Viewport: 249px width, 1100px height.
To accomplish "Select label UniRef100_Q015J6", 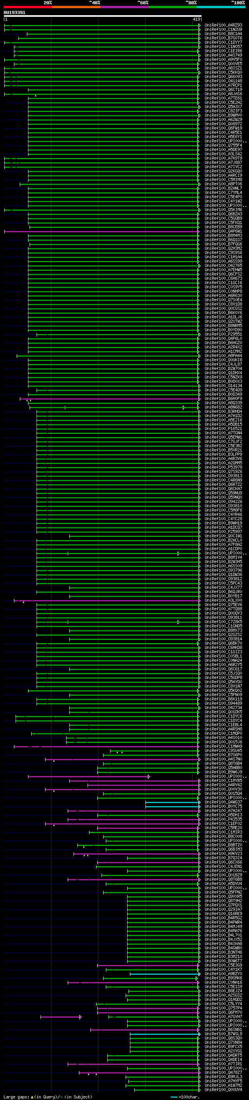I will [x=223, y=742].
